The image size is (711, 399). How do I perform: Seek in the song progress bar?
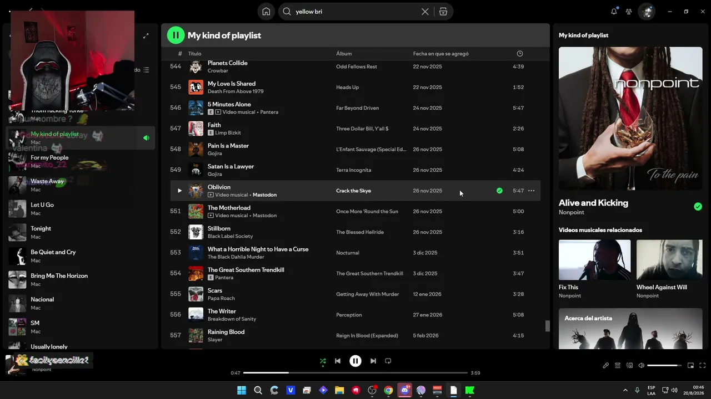coord(355,373)
